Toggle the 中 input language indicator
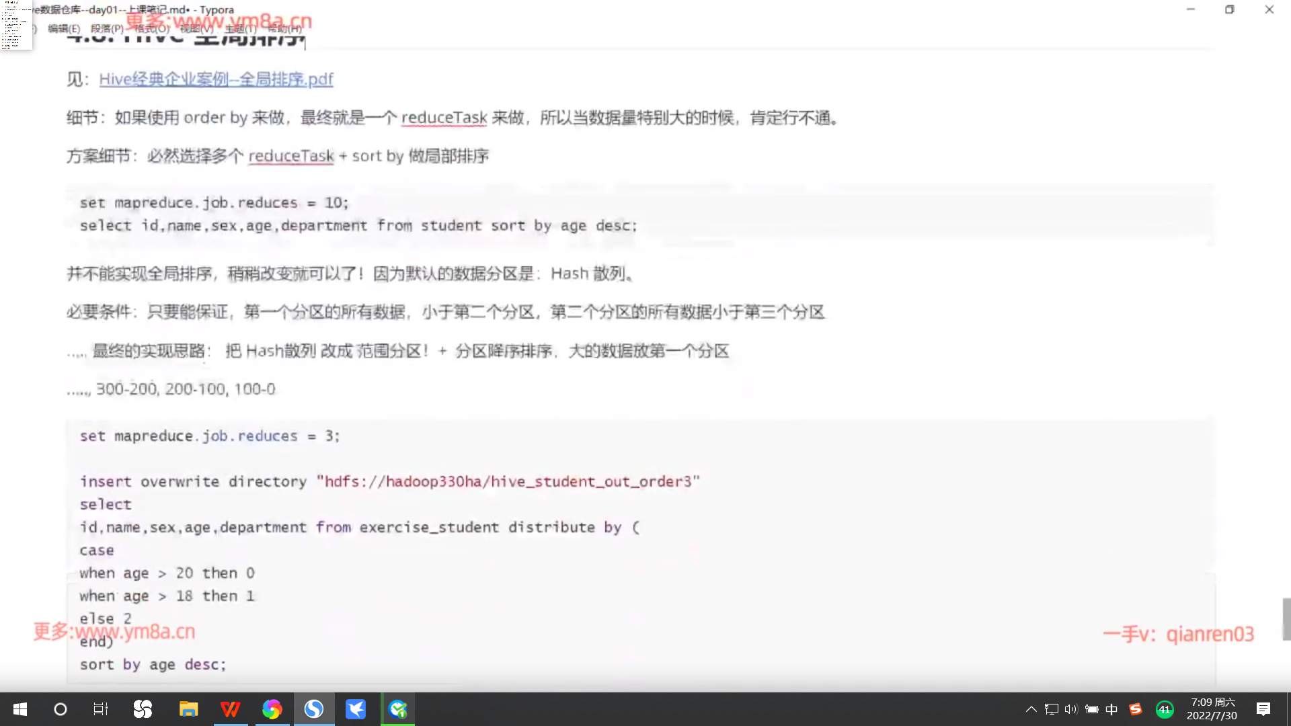The height and width of the screenshot is (726, 1291). coord(1111,709)
